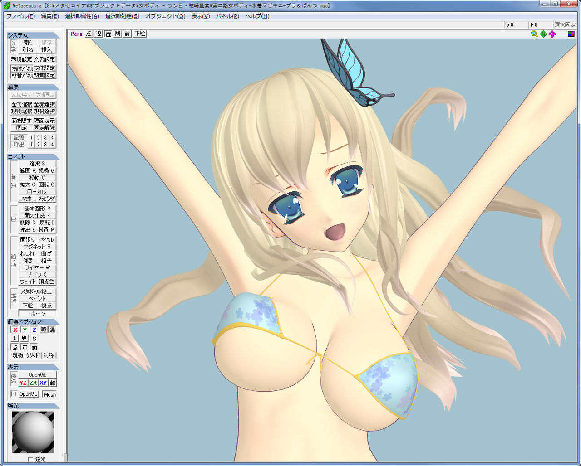Select the ボーン bone command

[37, 314]
